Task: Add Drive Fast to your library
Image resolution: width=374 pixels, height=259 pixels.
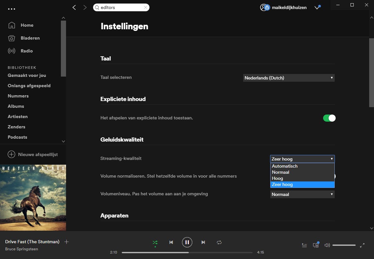Action: click(66, 242)
